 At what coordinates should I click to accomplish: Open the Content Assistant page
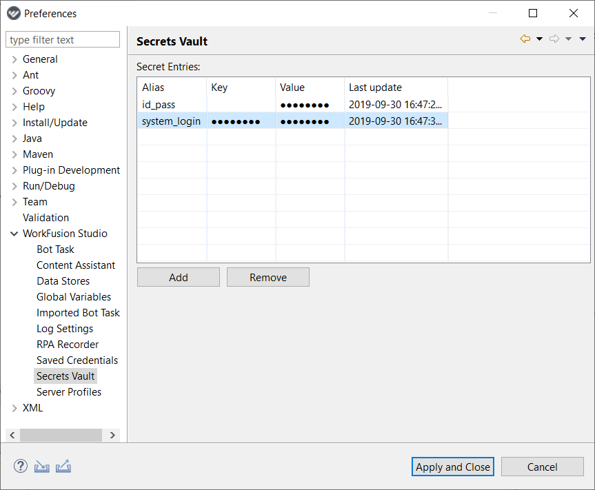[x=76, y=265]
